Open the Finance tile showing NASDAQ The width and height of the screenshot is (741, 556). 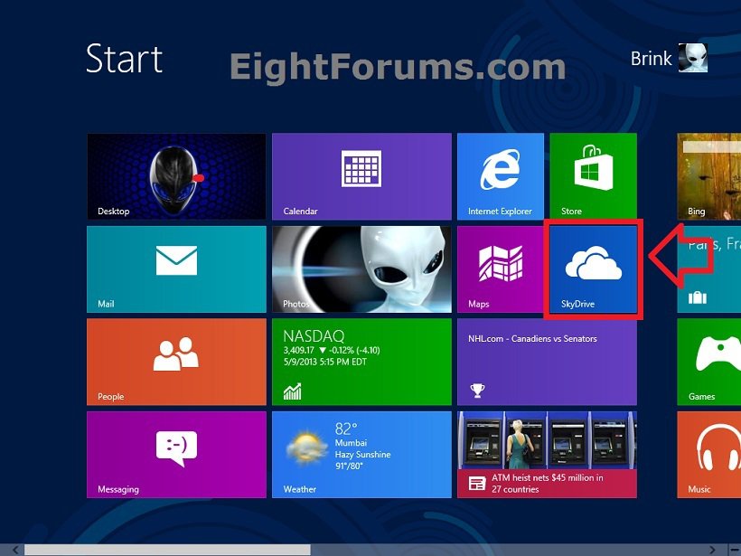361,362
